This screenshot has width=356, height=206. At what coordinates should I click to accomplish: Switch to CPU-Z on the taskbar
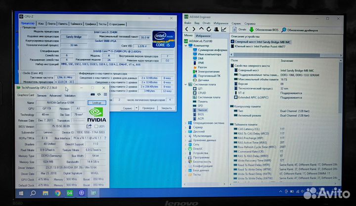[x=82, y=193]
